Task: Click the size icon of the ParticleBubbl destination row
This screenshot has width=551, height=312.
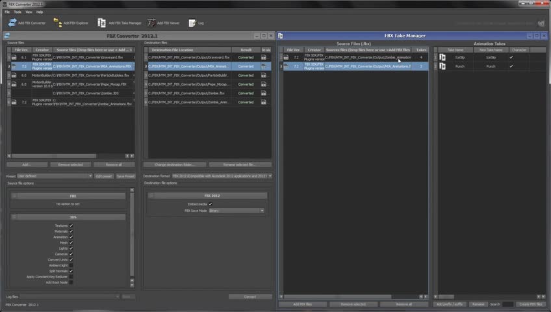Action: tap(264, 75)
